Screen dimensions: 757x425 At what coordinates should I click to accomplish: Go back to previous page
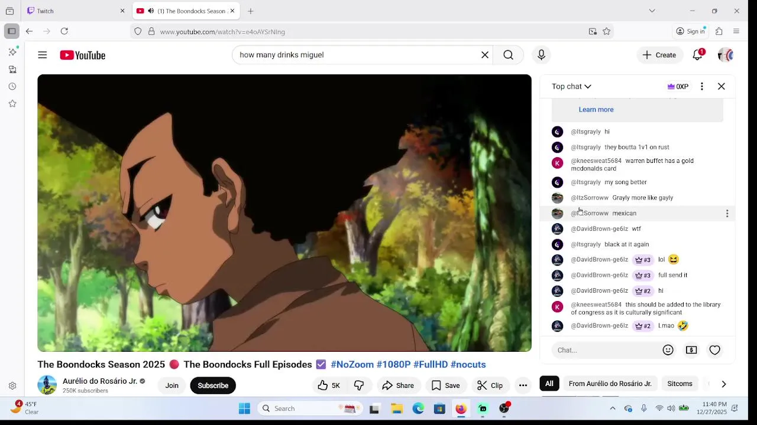click(x=29, y=31)
